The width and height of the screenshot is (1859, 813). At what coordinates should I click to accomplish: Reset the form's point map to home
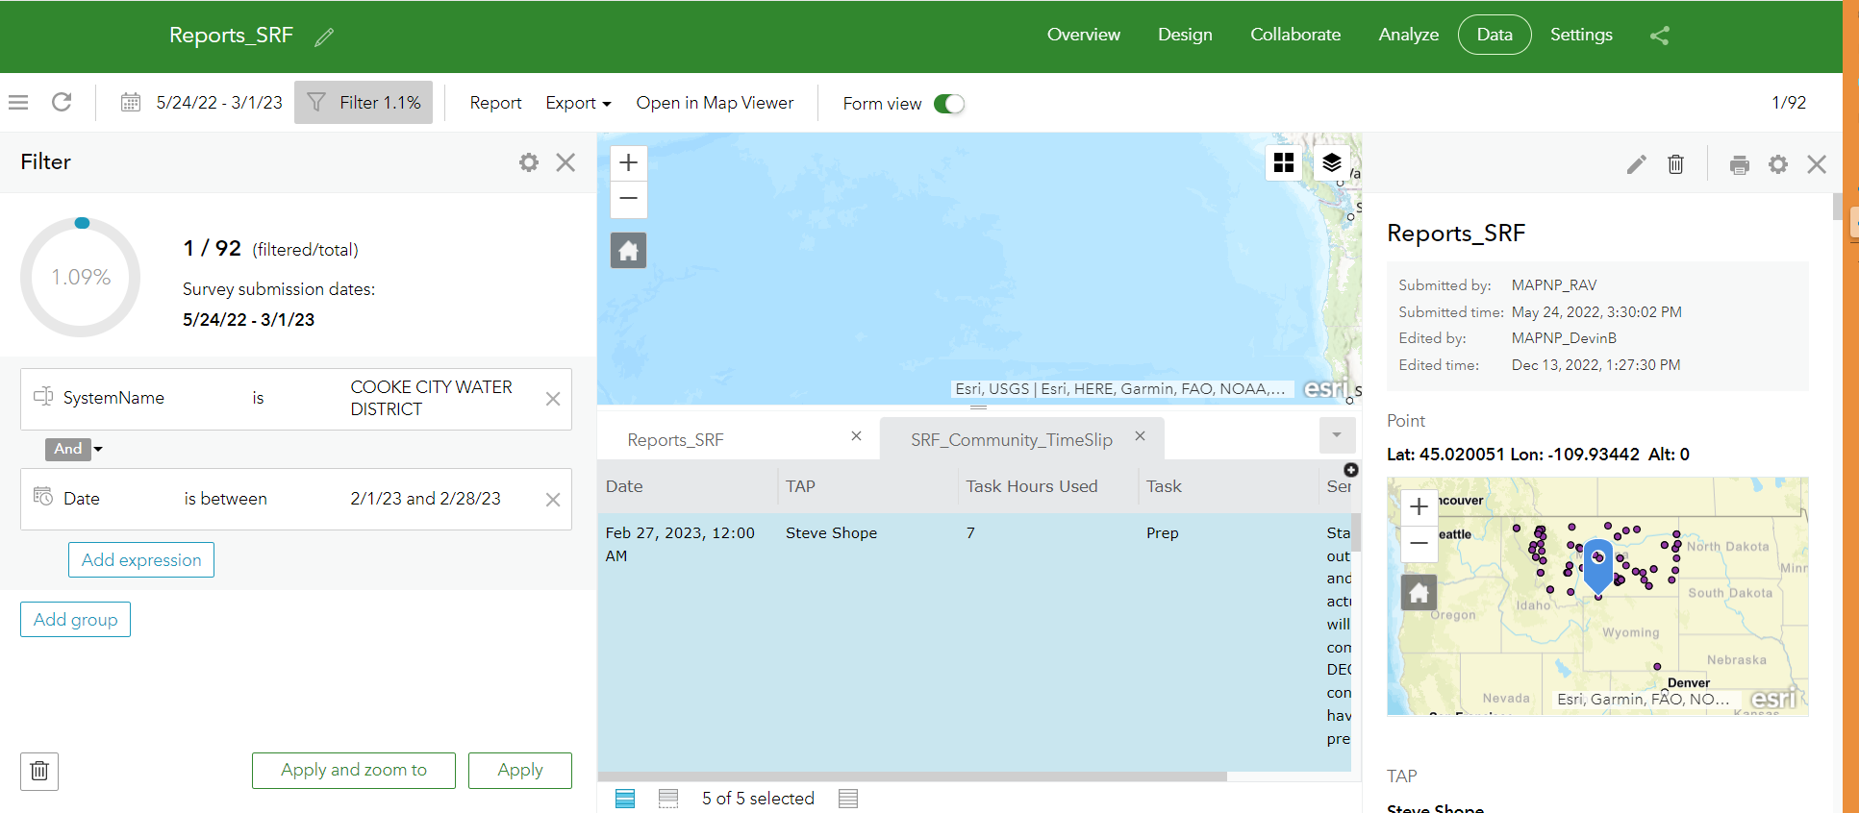pyautogui.click(x=1419, y=593)
